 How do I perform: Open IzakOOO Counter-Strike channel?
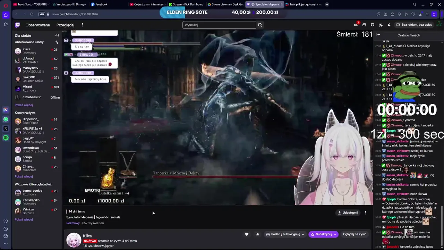pyautogui.click(x=37, y=79)
